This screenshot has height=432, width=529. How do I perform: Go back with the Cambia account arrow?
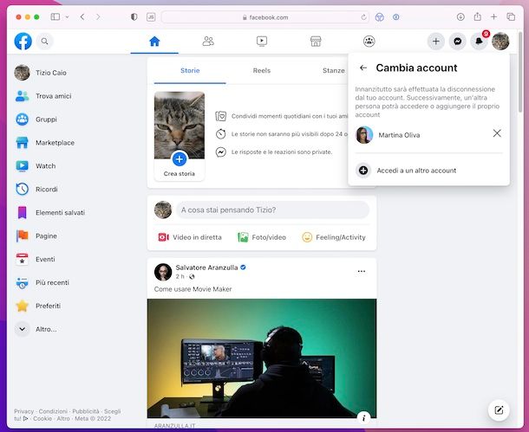pyautogui.click(x=363, y=68)
